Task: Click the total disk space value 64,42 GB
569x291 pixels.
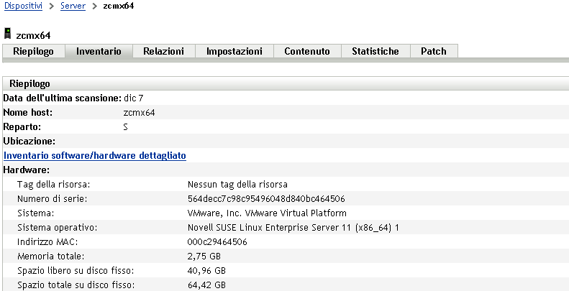Action: coord(206,285)
